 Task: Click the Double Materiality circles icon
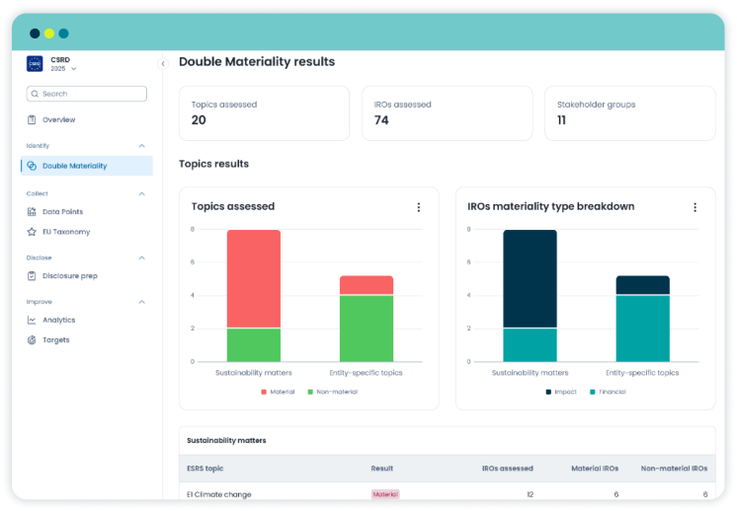coord(32,166)
